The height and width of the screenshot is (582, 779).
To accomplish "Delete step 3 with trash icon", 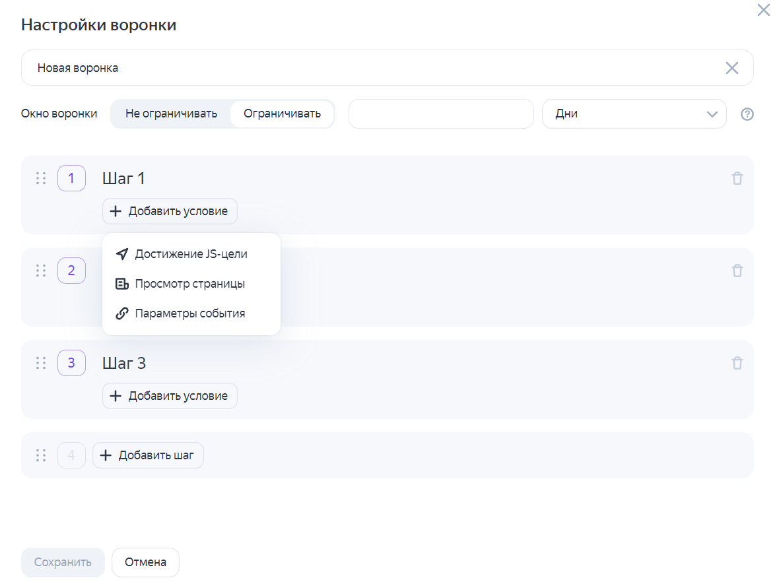I will [737, 363].
